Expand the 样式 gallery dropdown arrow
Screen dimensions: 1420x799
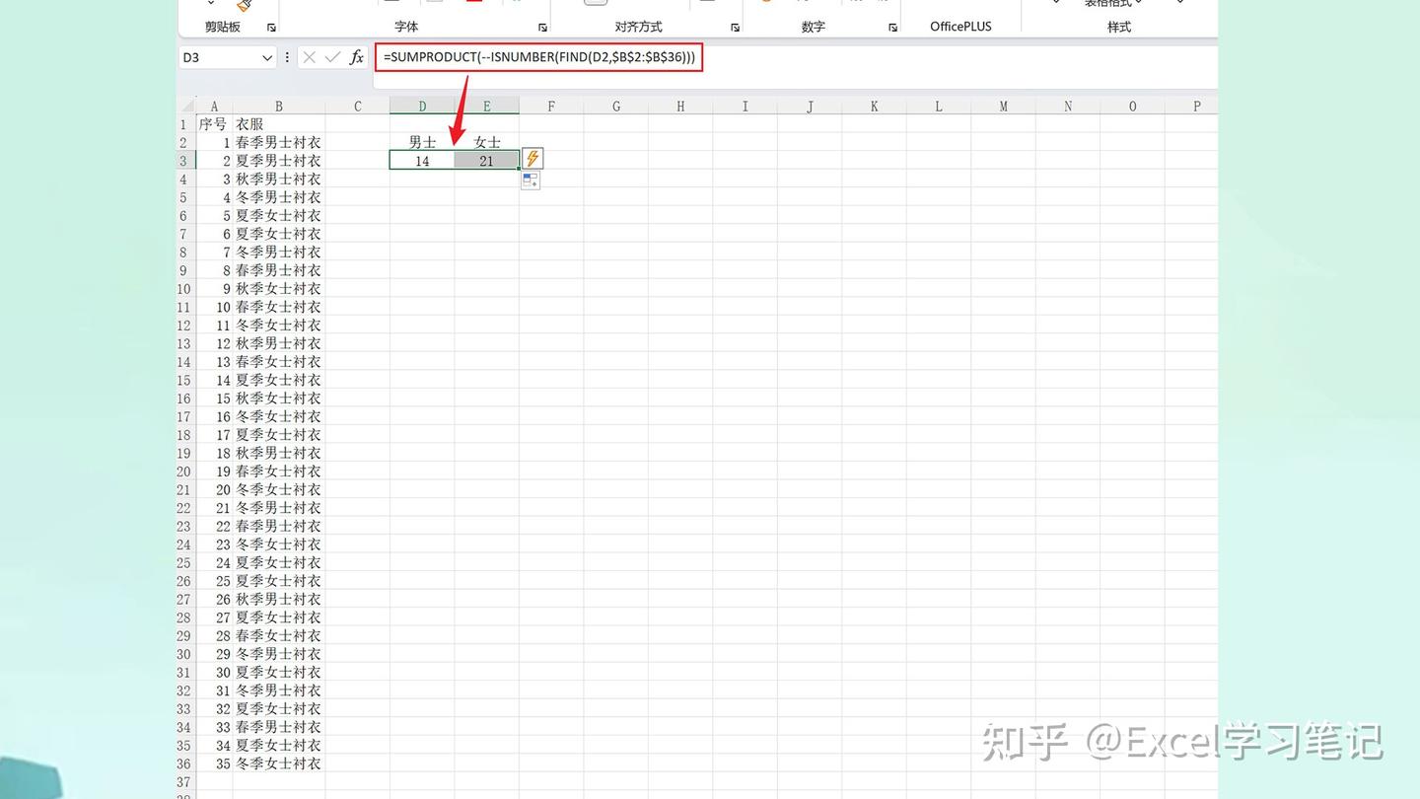point(1179,5)
